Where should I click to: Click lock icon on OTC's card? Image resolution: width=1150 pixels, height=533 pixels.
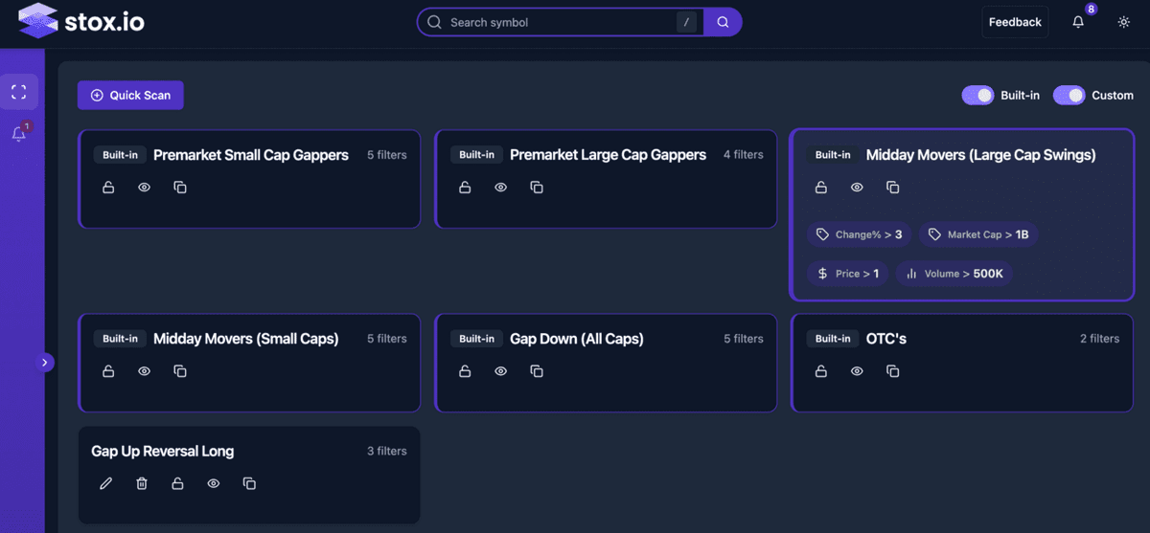coord(821,371)
